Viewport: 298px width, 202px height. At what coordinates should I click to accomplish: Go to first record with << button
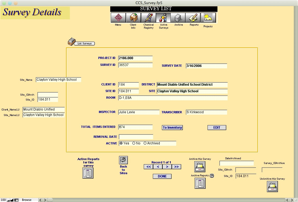point(148,167)
